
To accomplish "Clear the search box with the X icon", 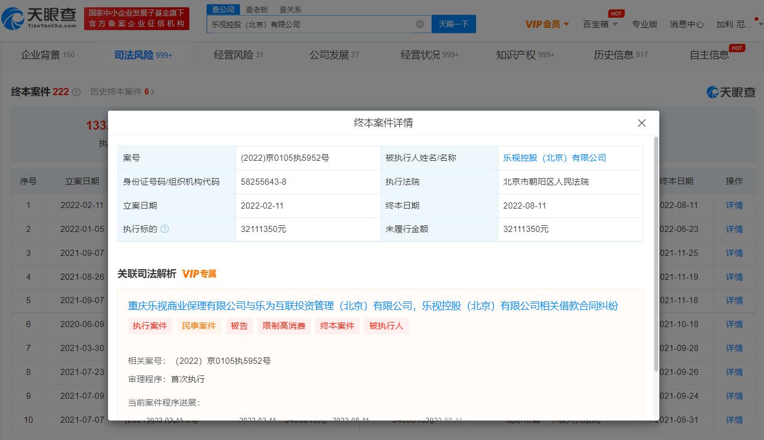I will [420, 24].
